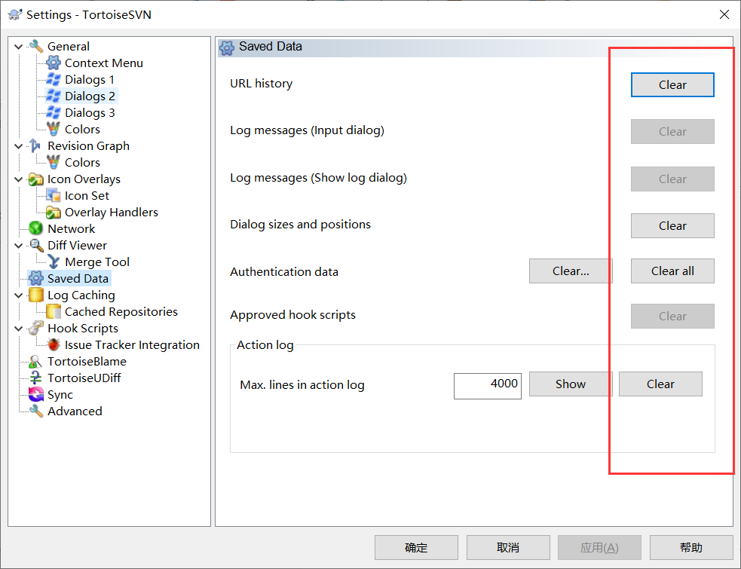Select Overlay Handlers in the tree
This screenshot has height=569, width=741.
tap(111, 213)
